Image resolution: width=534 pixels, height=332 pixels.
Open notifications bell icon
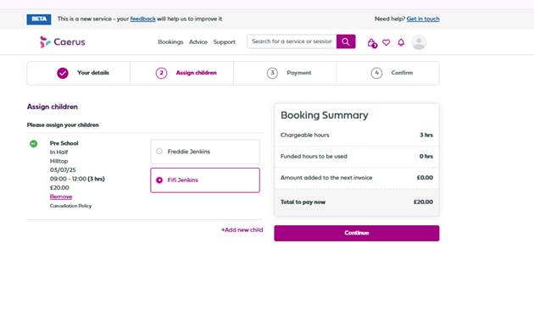[x=401, y=42]
